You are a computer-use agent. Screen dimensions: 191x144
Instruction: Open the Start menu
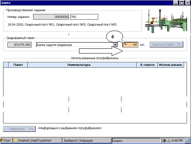6,141
